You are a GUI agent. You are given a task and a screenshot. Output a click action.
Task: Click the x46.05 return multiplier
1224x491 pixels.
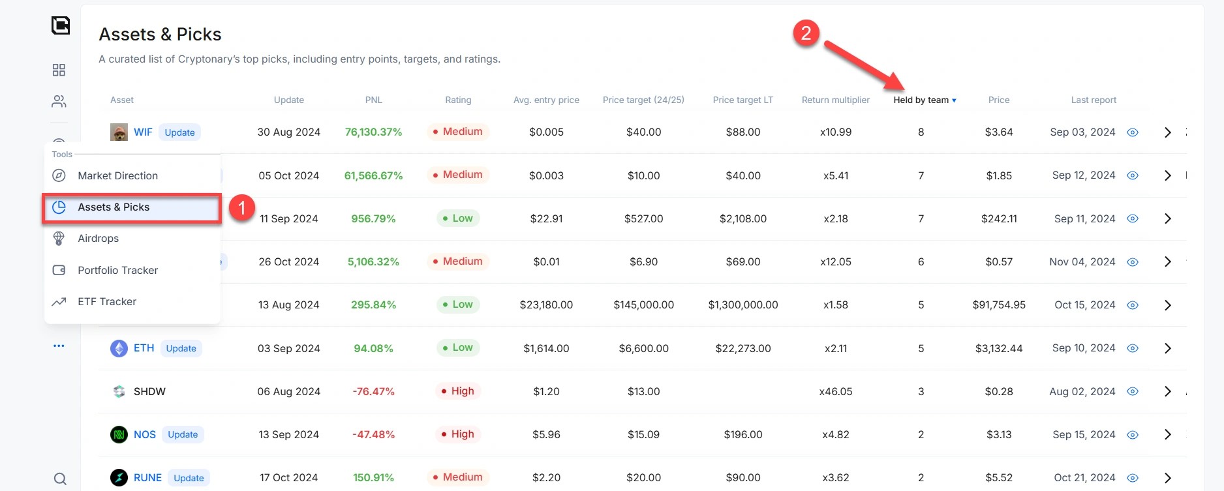point(836,391)
